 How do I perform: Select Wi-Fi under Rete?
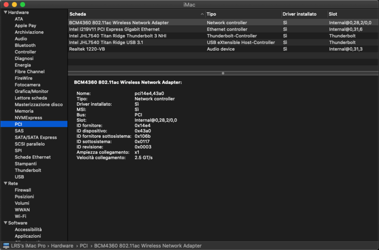point(20,216)
